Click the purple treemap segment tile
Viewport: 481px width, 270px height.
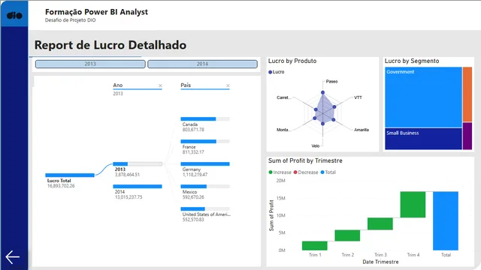(467, 136)
